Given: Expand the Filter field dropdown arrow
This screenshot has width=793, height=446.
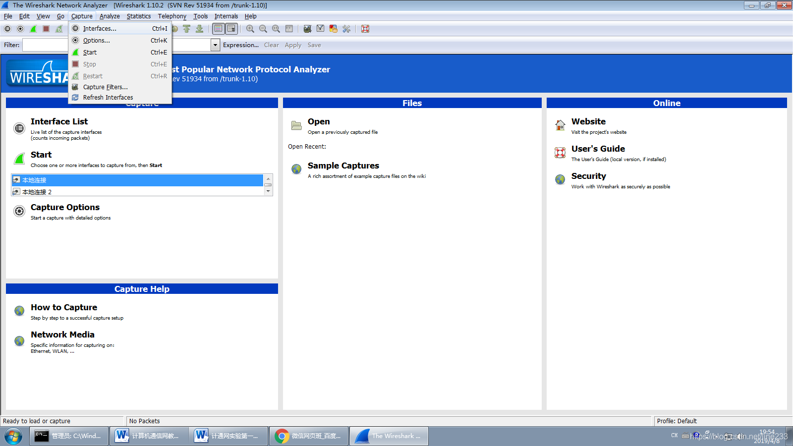Looking at the screenshot, I should [x=215, y=45].
